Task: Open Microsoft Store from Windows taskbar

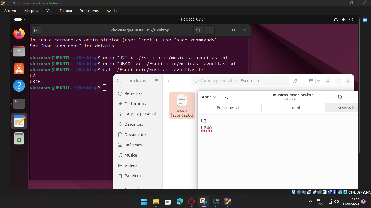Action: 168,201
